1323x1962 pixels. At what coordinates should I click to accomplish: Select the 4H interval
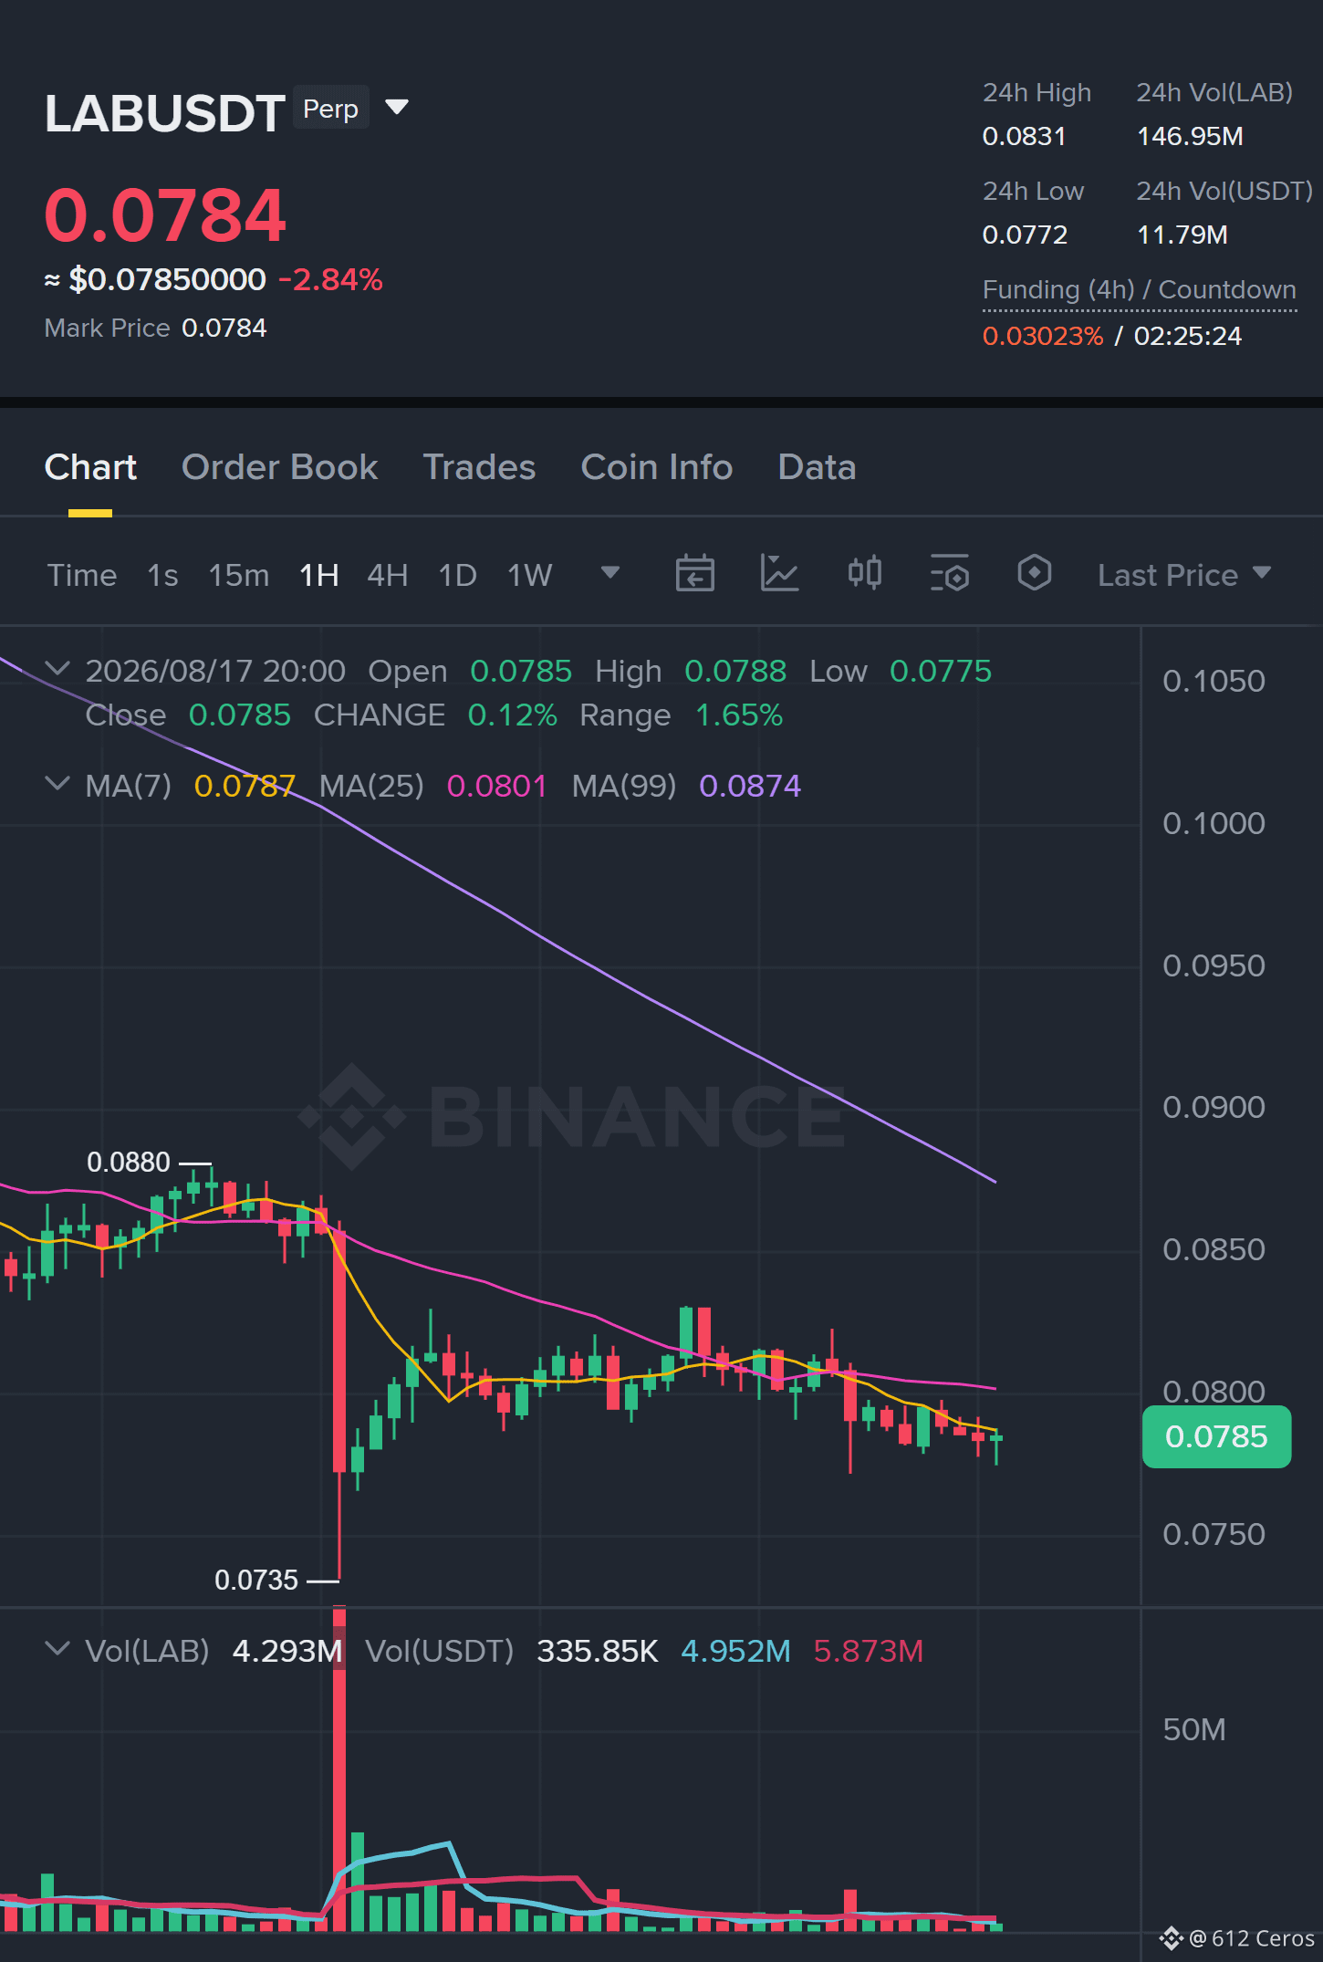click(x=387, y=575)
